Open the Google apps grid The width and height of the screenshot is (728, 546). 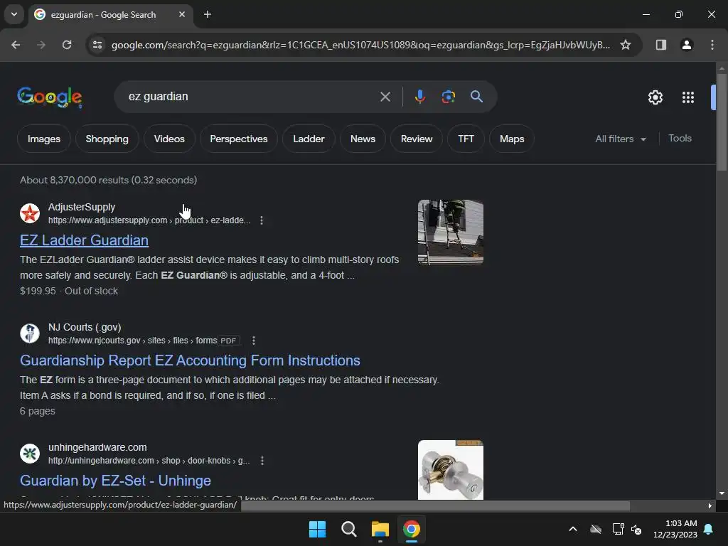[688, 97]
